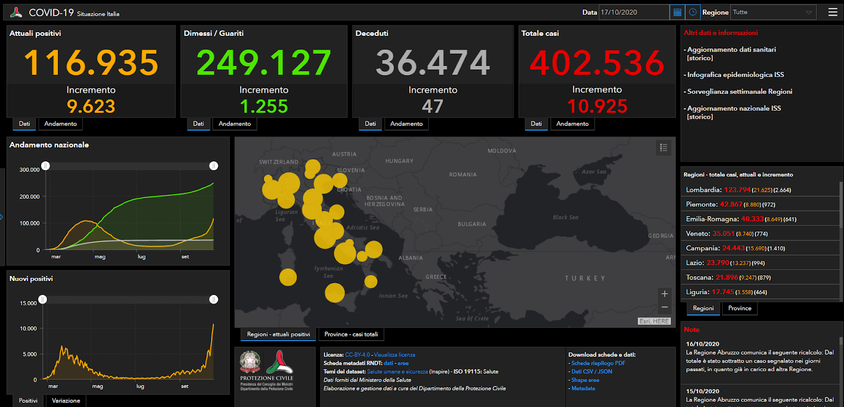Click Salute umana e sicurezza link
The height and width of the screenshot is (407, 844).
pyautogui.click(x=397, y=372)
